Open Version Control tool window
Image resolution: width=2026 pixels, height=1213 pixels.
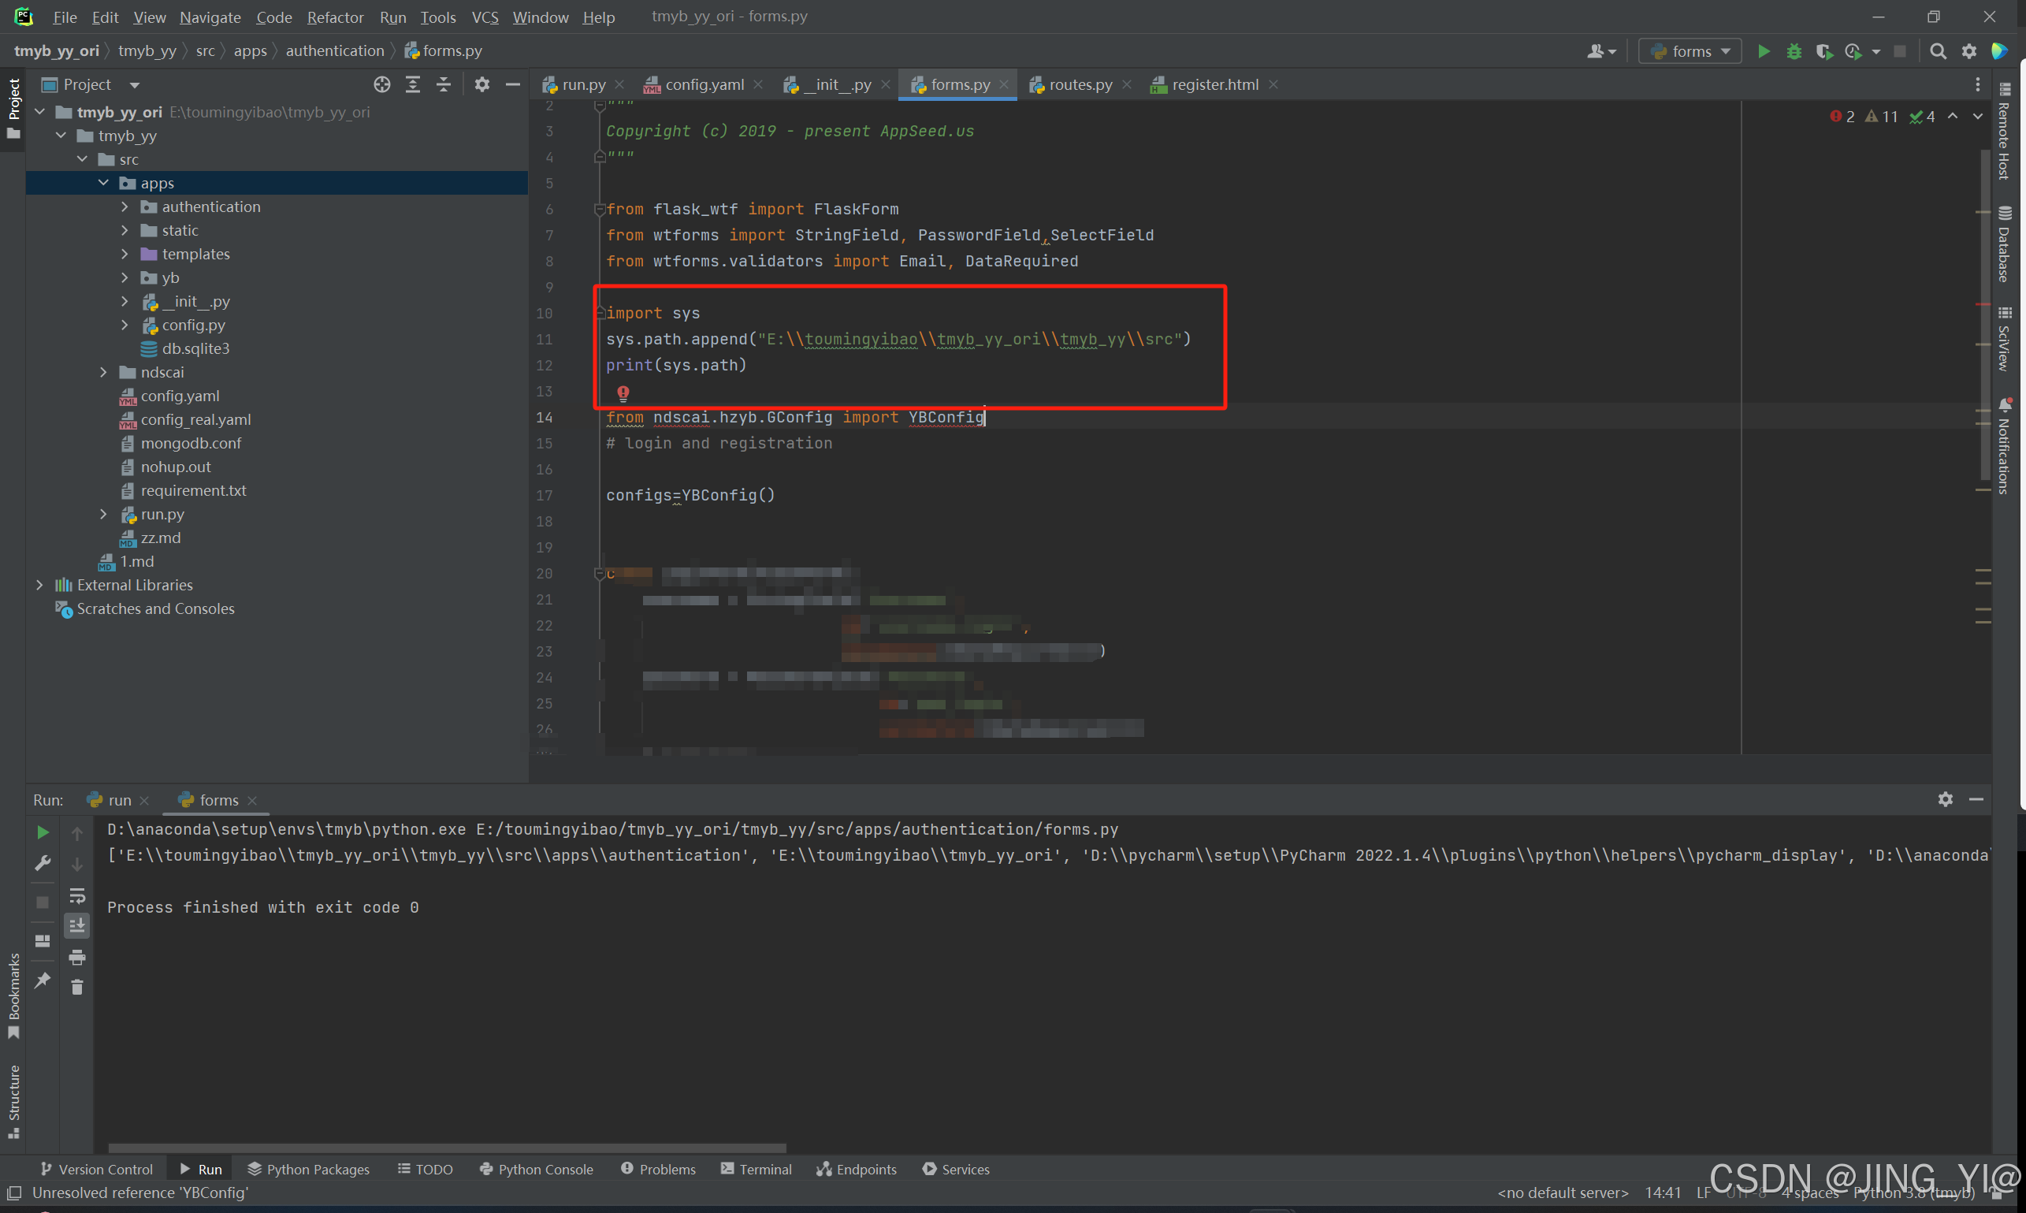click(96, 1170)
